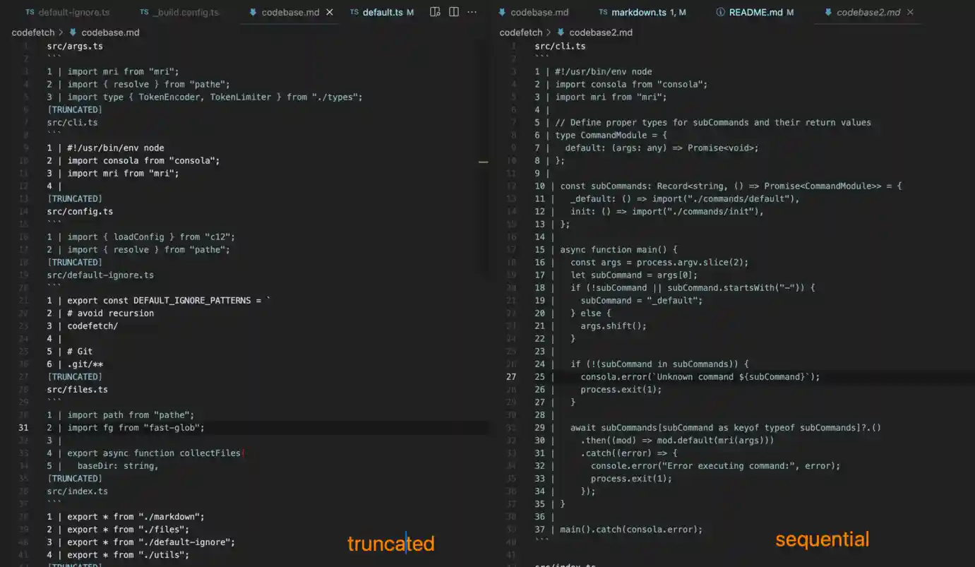
Task: Click the ".git/**" pattern line
Action: (x=76, y=364)
